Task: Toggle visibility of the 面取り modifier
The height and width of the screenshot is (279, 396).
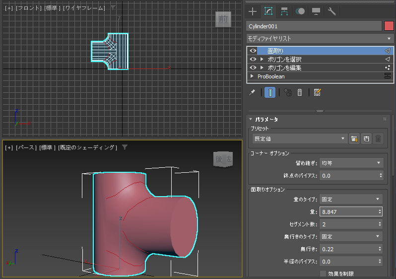Action: pos(253,51)
